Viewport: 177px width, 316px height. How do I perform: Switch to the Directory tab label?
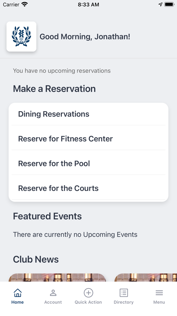click(x=124, y=302)
